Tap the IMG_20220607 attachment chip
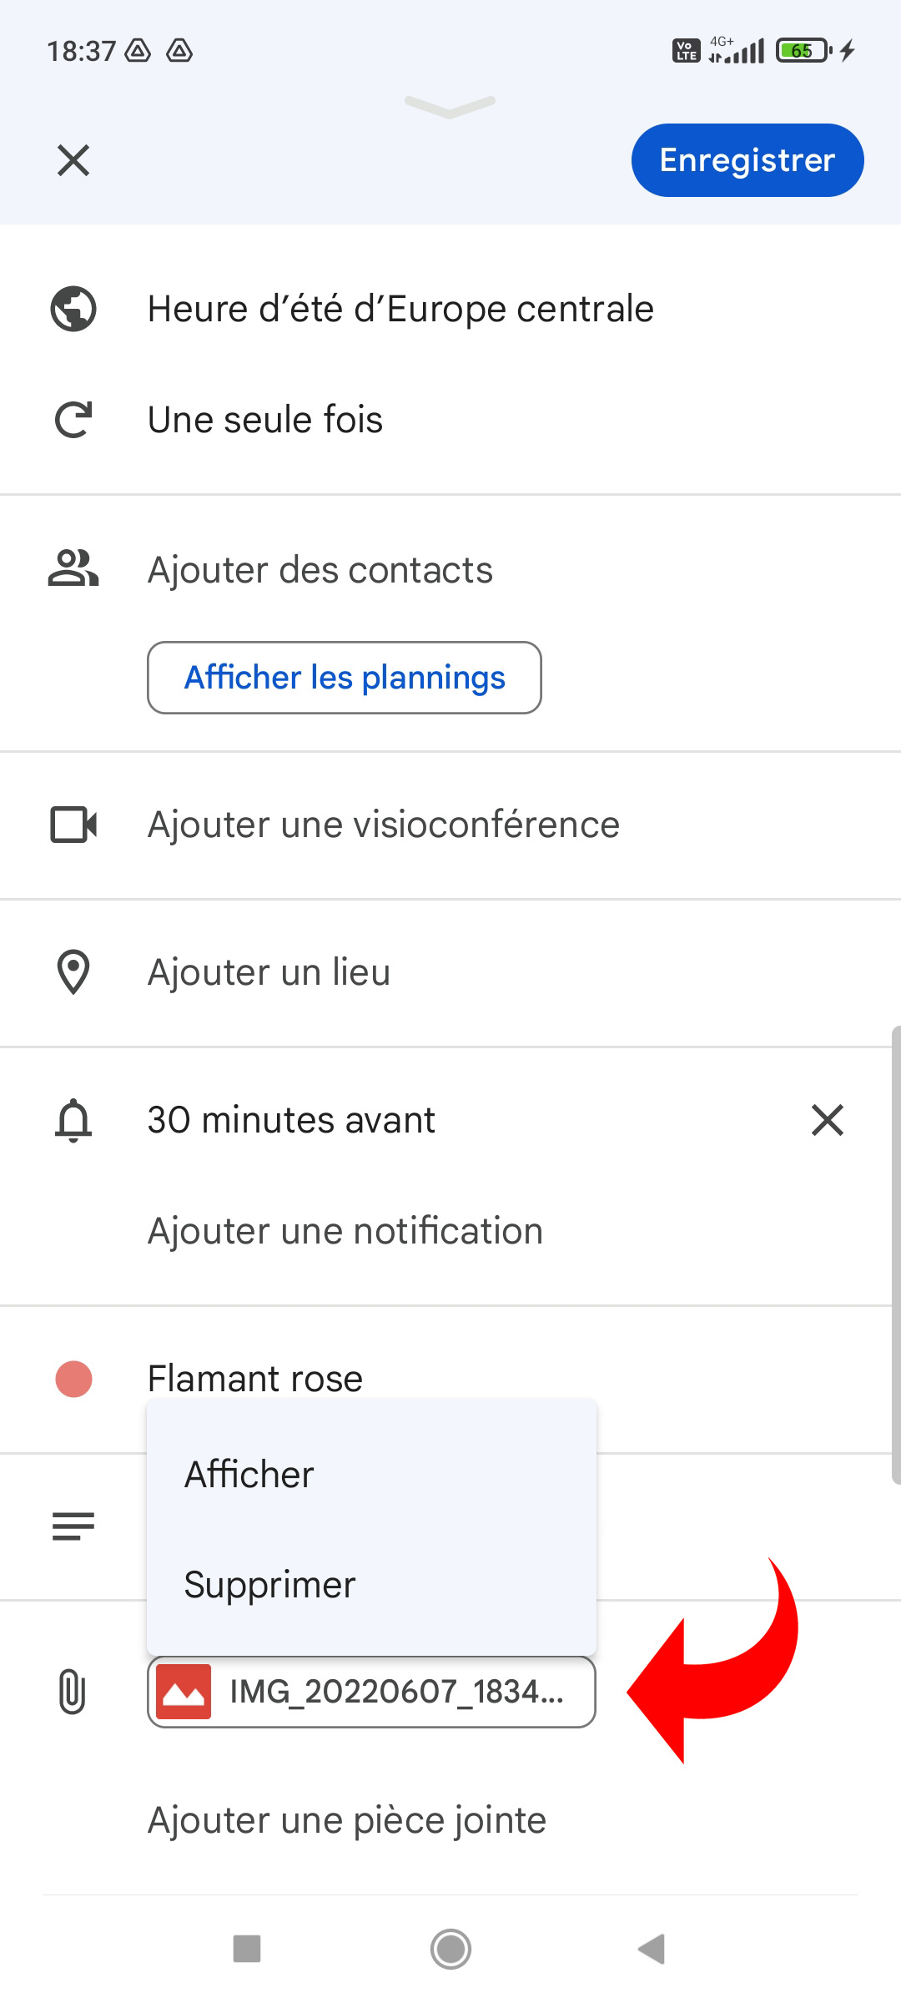 [x=372, y=1692]
